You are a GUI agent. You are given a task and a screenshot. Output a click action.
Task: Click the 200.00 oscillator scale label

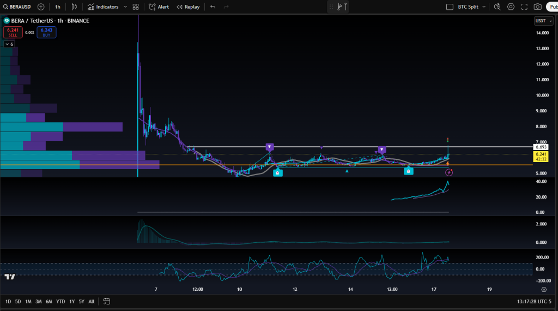click(x=542, y=257)
